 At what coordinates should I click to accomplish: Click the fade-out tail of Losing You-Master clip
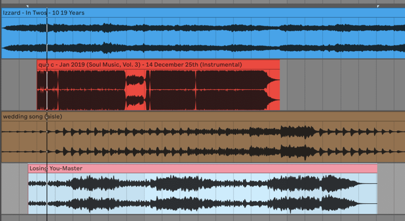[x=367, y=193]
